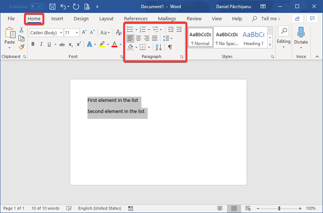Click the Numbering list icon
This screenshot has height=213, width=323.
point(143,29)
